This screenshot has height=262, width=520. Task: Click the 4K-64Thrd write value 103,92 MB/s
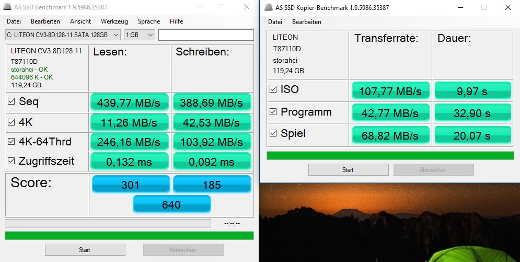coord(212,142)
